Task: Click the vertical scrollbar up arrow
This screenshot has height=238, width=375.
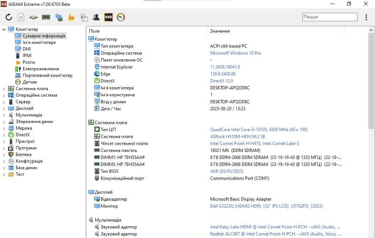Action: [x=371, y=30]
